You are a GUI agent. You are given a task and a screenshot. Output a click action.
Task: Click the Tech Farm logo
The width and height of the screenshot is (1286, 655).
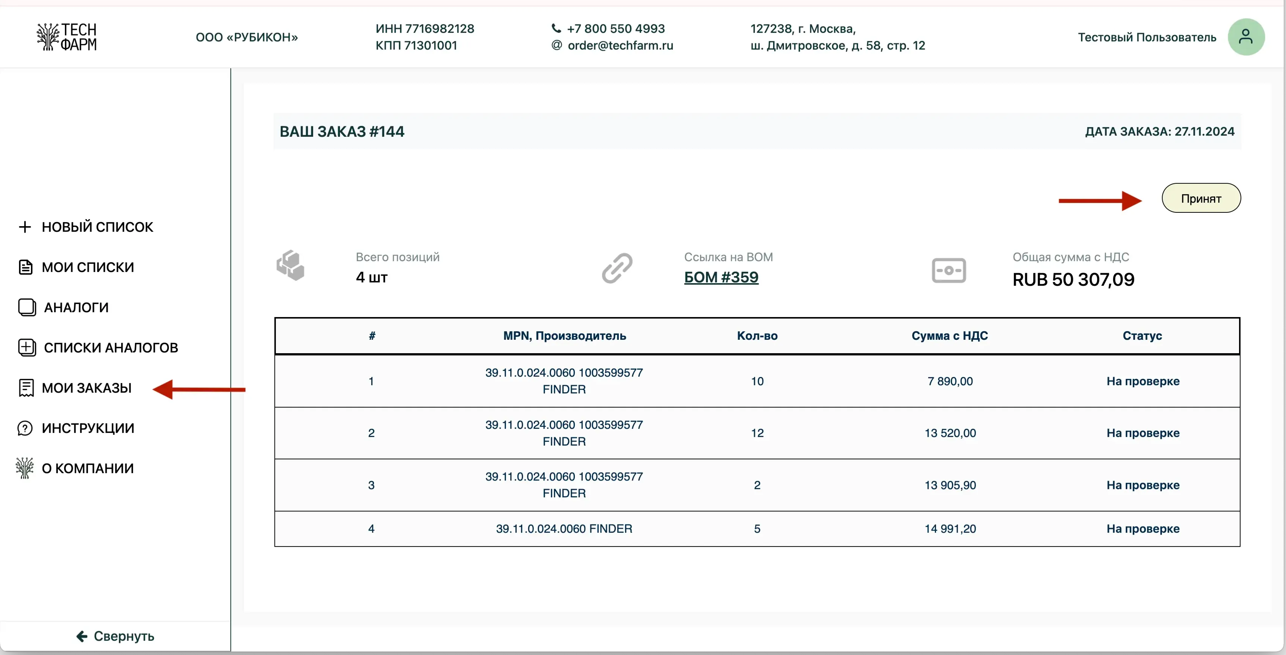pyautogui.click(x=67, y=37)
